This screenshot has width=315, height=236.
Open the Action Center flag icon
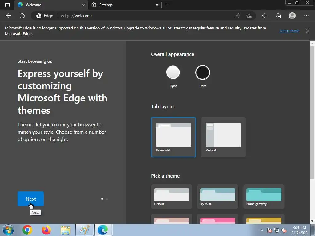click(x=269, y=230)
